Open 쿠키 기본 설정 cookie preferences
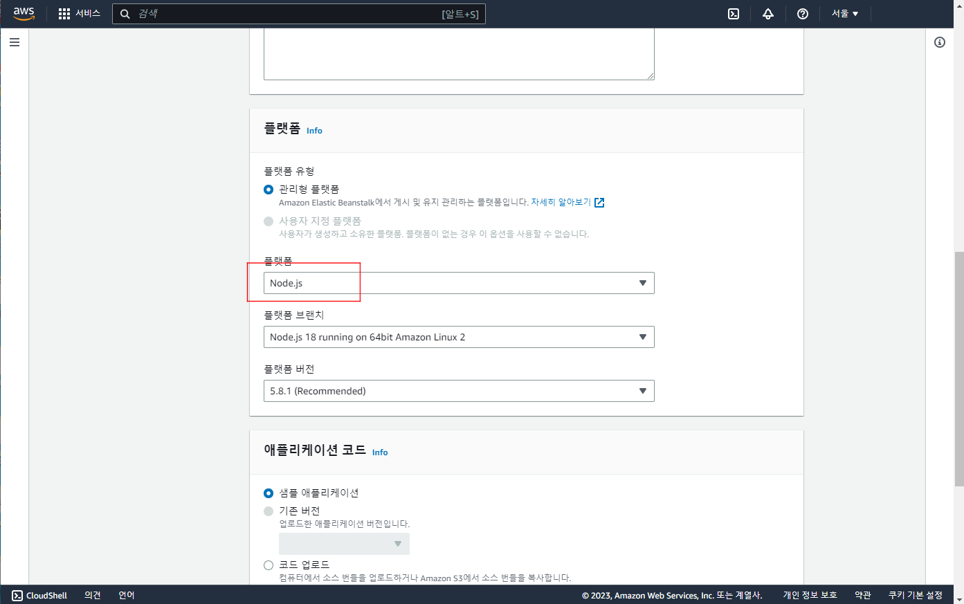The height and width of the screenshot is (604, 964). pyautogui.click(x=916, y=595)
